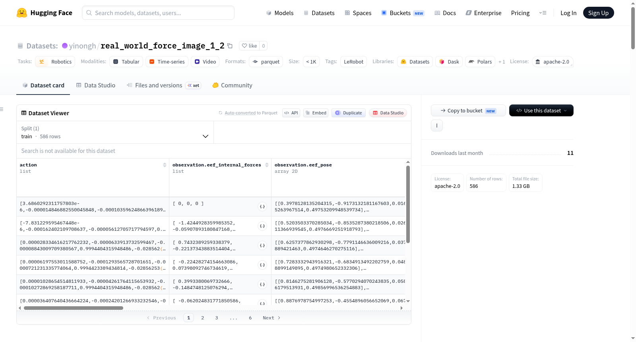The width and height of the screenshot is (636, 342).
Task: Open the Files and versions tab
Action: point(164,85)
